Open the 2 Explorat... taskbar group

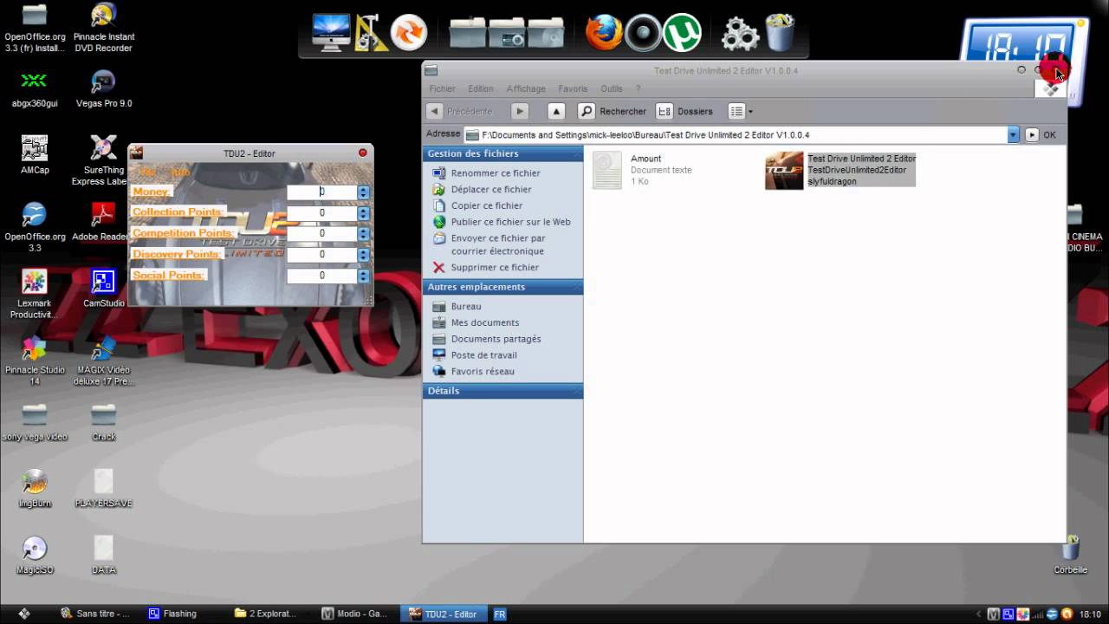265,614
